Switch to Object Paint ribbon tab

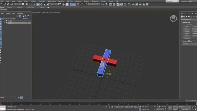[x=30, y=7]
